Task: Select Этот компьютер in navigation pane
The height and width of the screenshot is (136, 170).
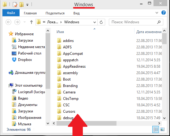Action: click(29, 85)
